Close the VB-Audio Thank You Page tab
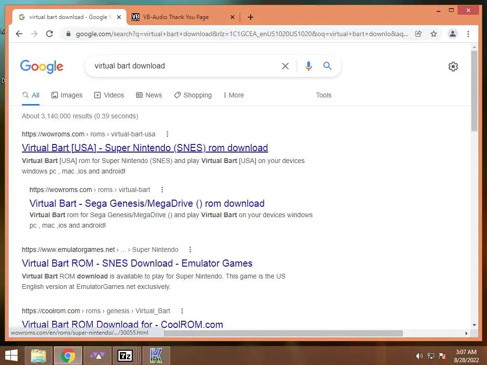This screenshot has height=365, width=487. (x=232, y=17)
